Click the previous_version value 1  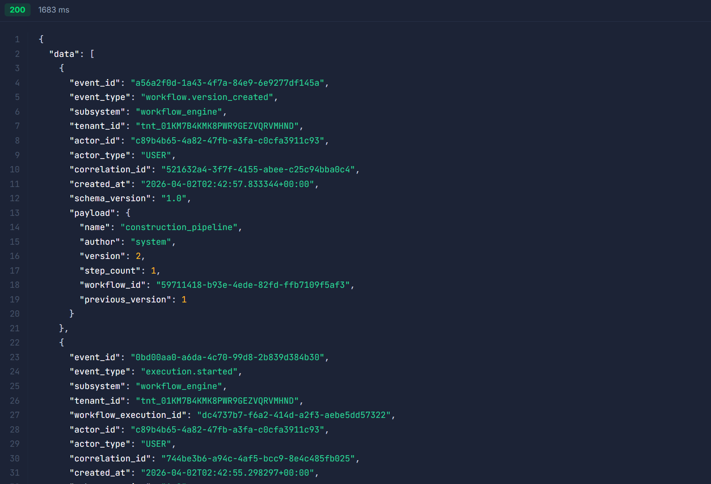click(184, 300)
